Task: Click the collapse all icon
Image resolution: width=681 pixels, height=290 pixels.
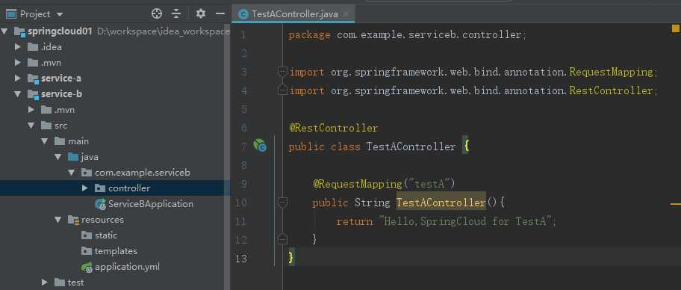Action: [x=176, y=14]
